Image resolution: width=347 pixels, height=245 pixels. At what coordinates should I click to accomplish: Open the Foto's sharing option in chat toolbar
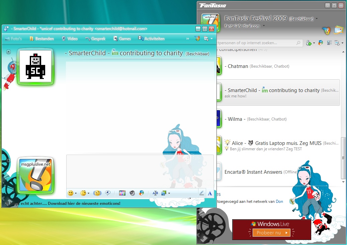[13, 39]
